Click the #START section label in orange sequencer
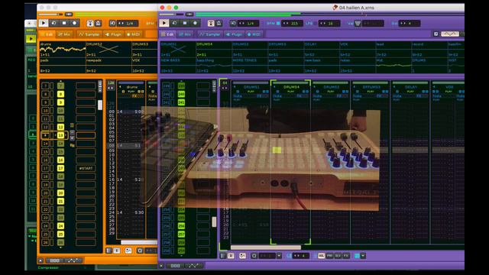Viewport: 489px width, 275px height. click(x=86, y=168)
